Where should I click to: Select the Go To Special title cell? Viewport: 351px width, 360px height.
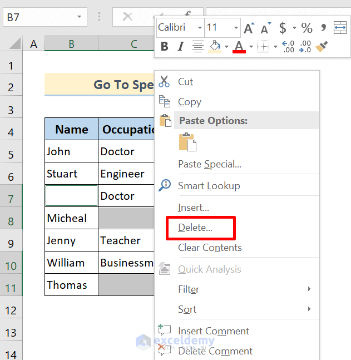(100, 84)
